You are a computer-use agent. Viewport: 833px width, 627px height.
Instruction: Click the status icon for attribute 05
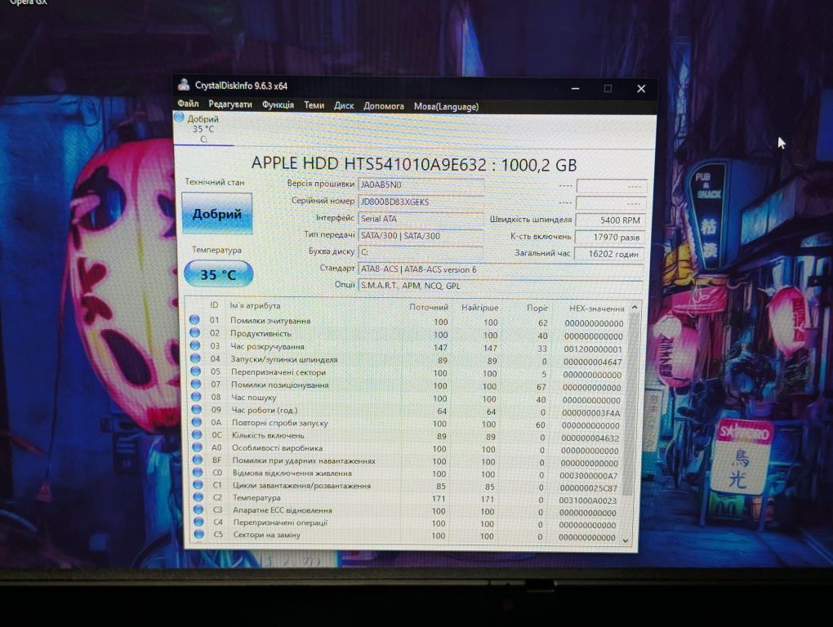[195, 371]
